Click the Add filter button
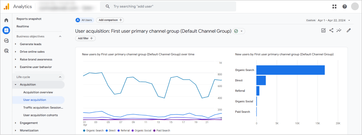The width and height of the screenshot is (362, 135). point(85,38)
